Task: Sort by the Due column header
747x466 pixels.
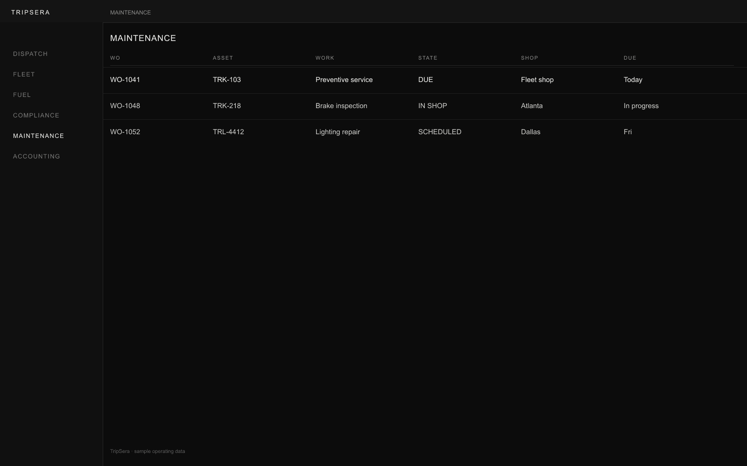Action: click(x=630, y=58)
